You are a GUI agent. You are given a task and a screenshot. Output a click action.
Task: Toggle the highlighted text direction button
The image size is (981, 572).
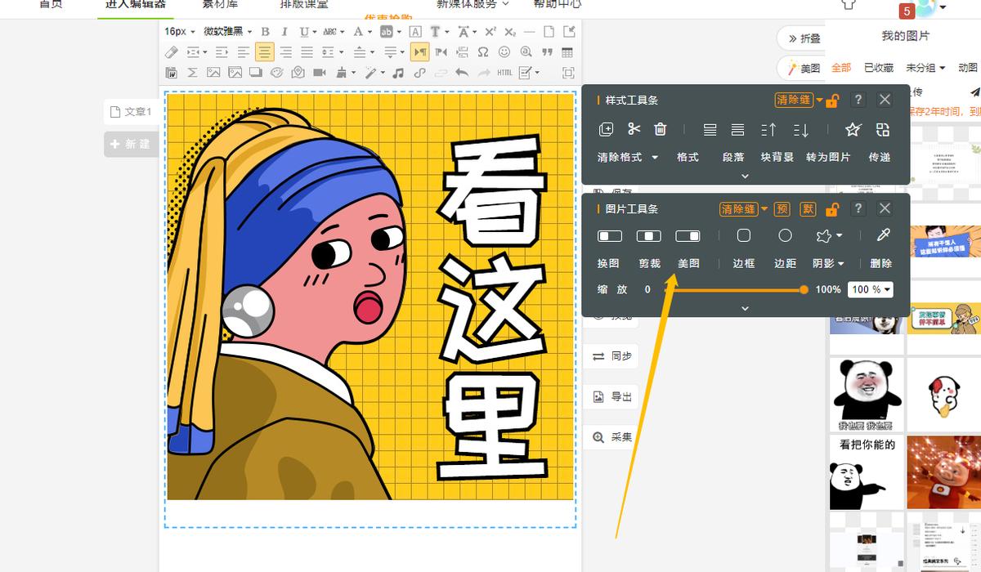[x=419, y=51]
